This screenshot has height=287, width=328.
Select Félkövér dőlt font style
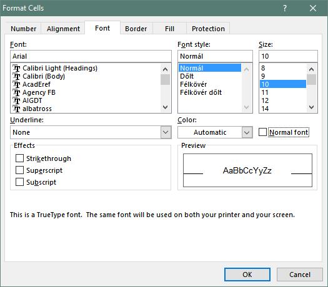pos(210,92)
